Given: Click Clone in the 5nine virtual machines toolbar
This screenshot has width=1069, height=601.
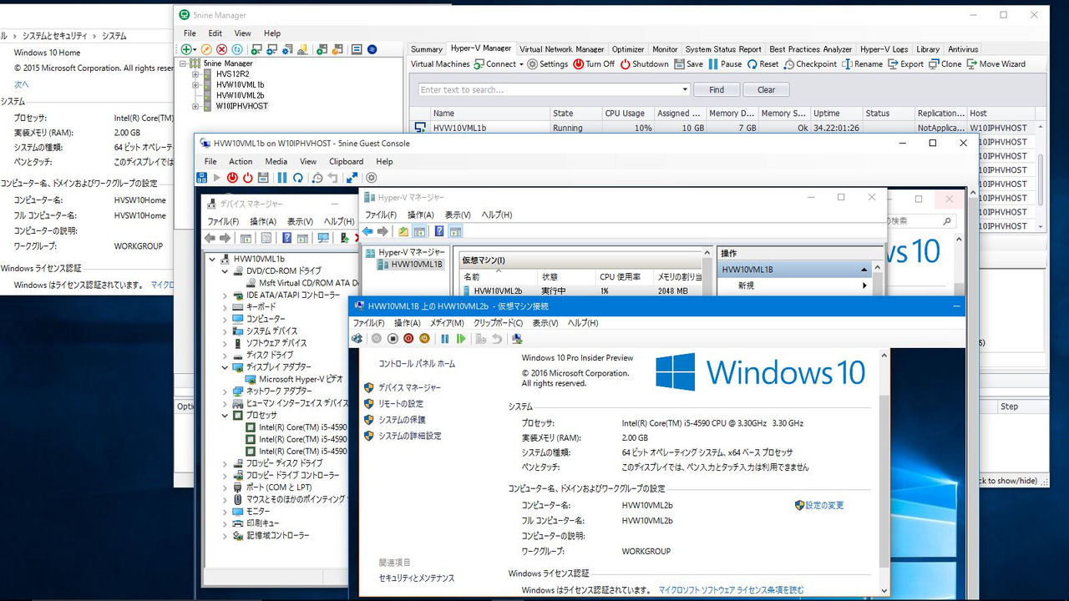Looking at the screenshot, I should [x=945, y=64].
